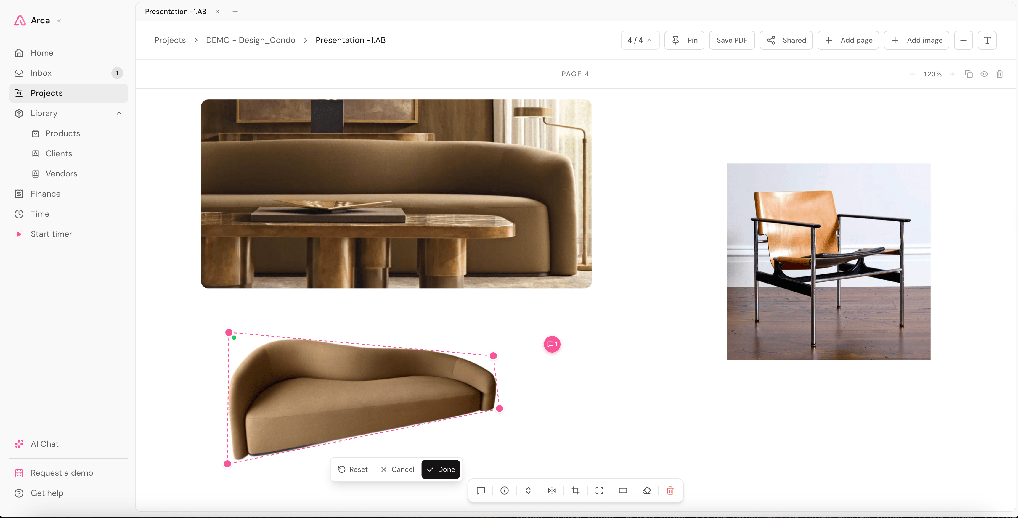Screen dimensions: 1018x518
Task: Click Save PDF
Action: [732, 40]
